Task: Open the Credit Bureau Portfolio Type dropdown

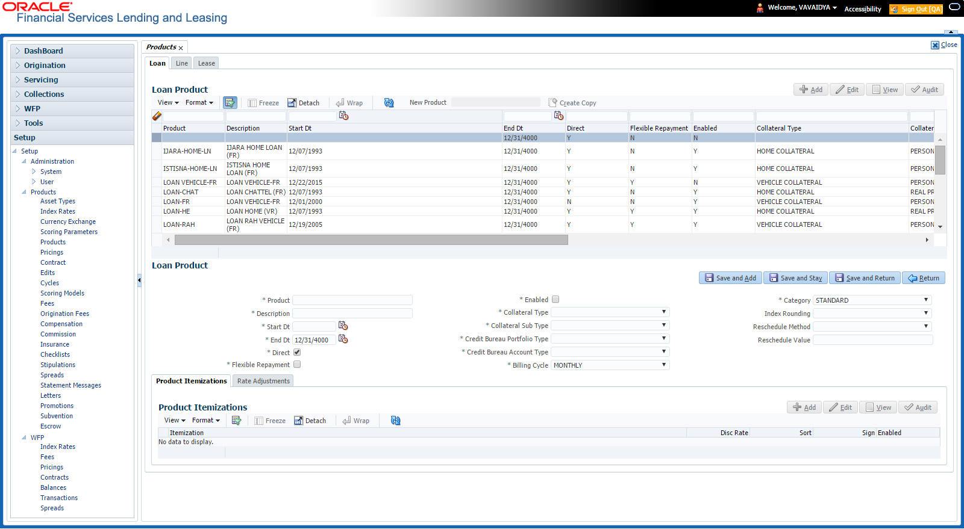Action: click(610, 339)
